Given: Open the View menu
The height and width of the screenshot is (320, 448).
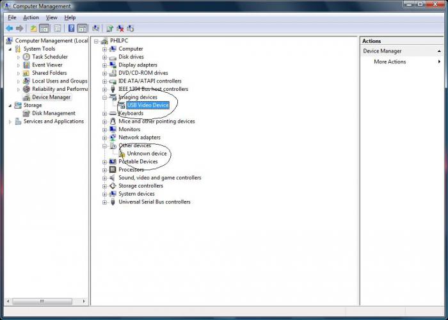Looking at the screenshot, I should pos(51,18).
